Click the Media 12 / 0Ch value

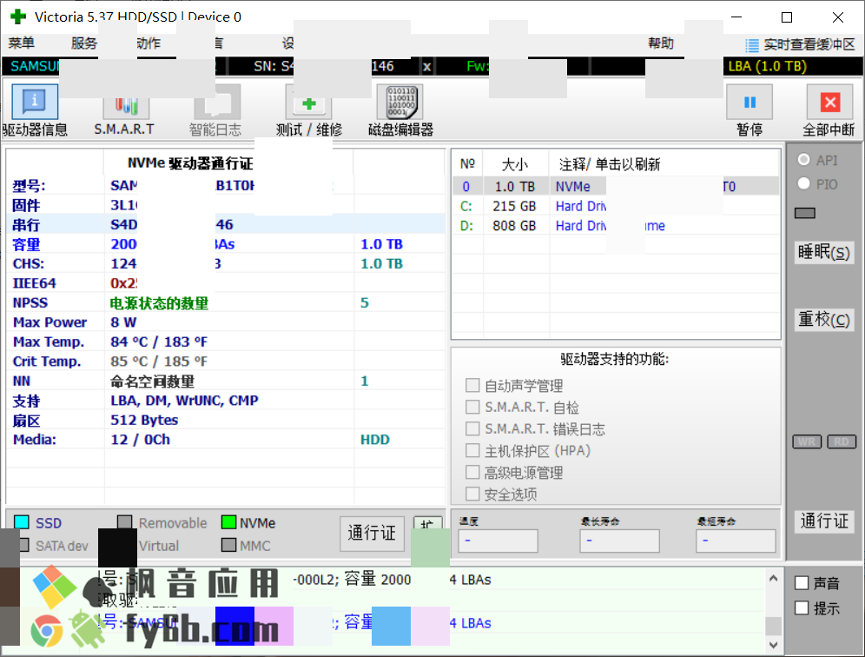(x=140, y=440)
